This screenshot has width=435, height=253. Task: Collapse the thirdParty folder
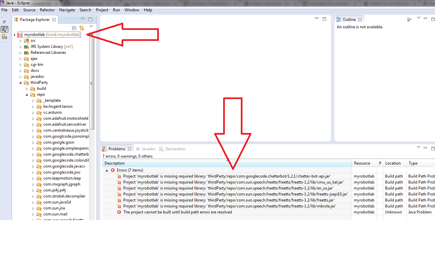tap(20, 83)
